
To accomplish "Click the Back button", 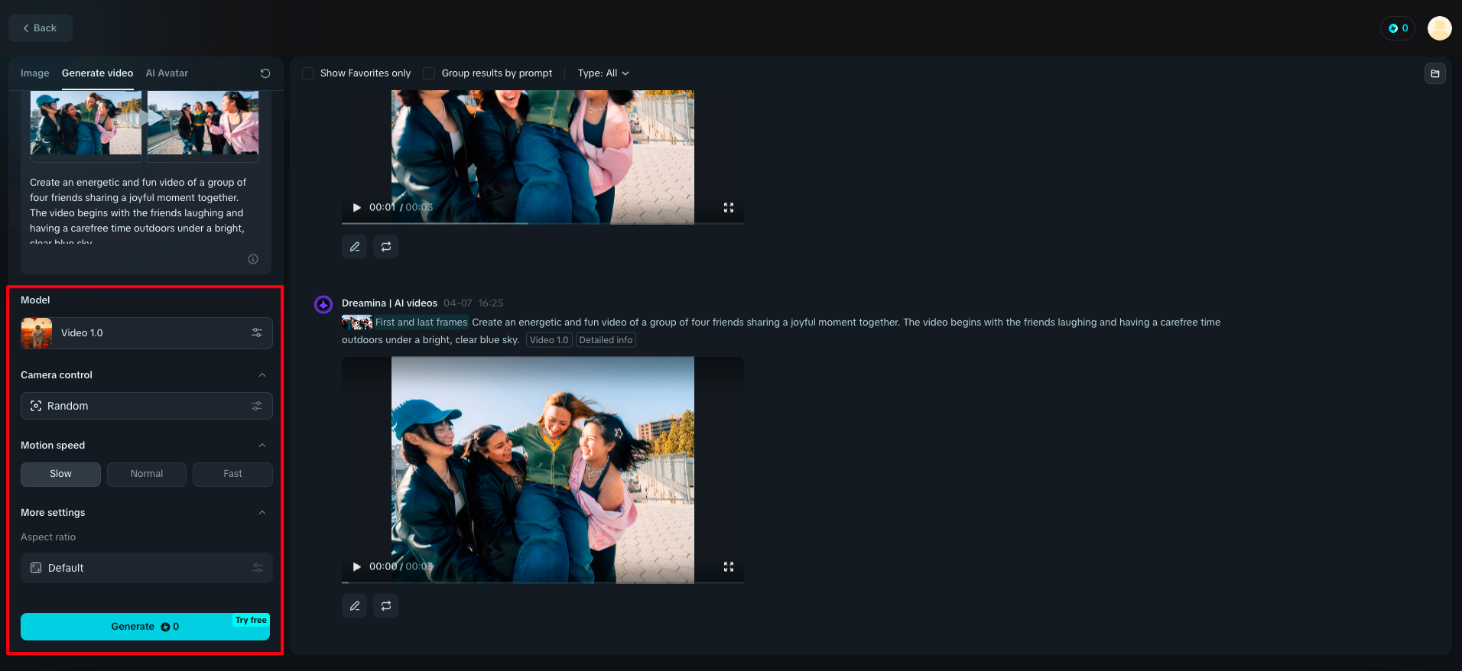I will (x=40, y=28).
